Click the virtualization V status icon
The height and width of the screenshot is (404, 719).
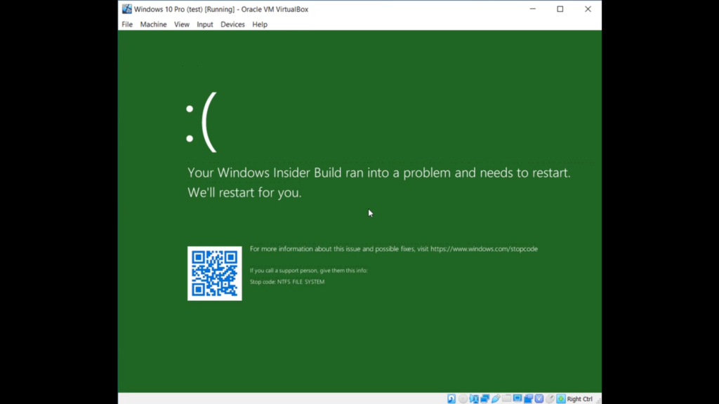(x=539, y=398)
